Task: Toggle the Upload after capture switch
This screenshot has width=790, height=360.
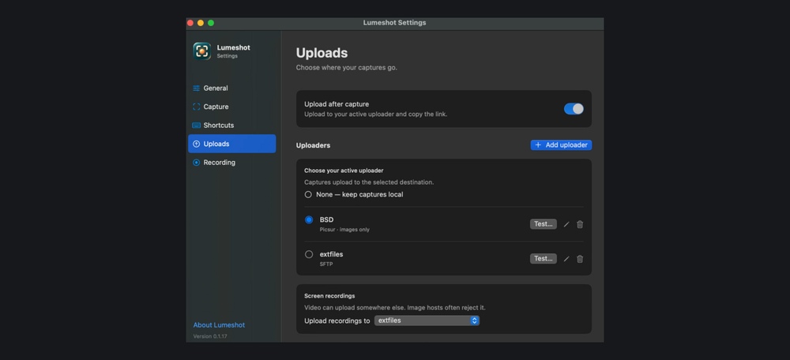Action: click(574, 109)
